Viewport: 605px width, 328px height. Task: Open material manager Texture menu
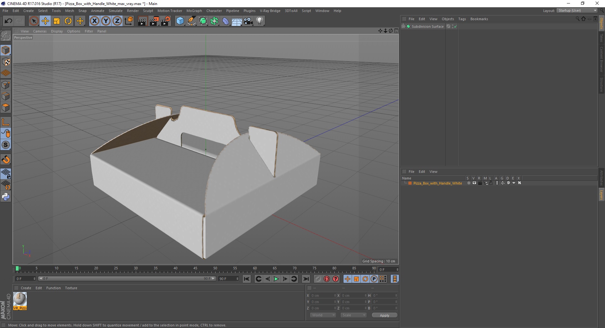(x=71, y=288)
